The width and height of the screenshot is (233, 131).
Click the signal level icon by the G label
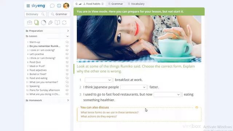80,4
